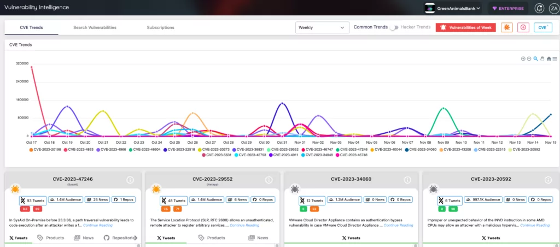Open info icon on CVE-2023-20592 card
Image resolution: width=560 pixels, height=247 pixels.
[x=549, y=180]
